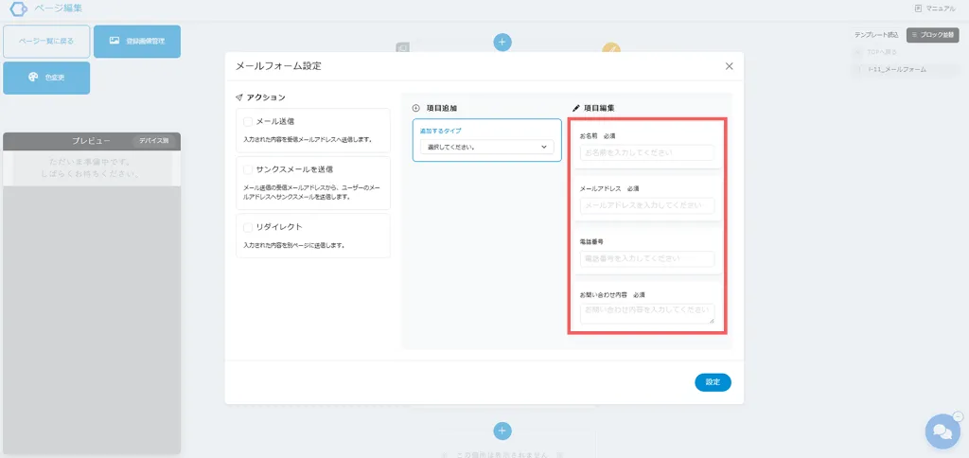
Task: Tick the リダイレクト checkbox
Action: click(248, 227)
